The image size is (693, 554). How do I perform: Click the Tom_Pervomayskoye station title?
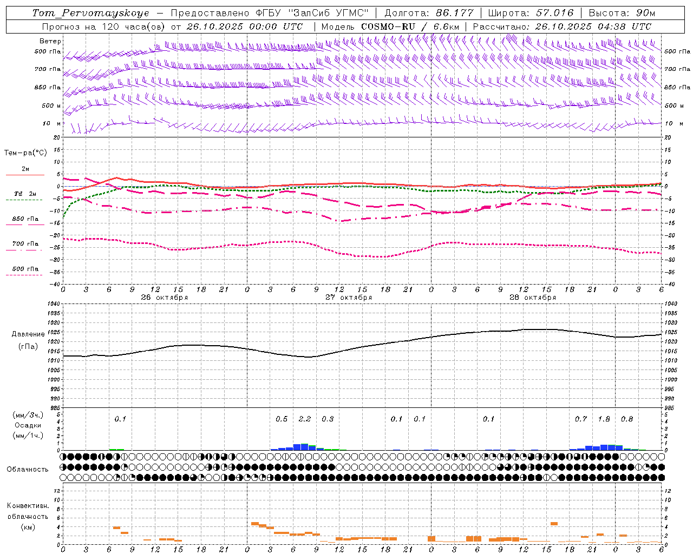click(x=90, y=13)
